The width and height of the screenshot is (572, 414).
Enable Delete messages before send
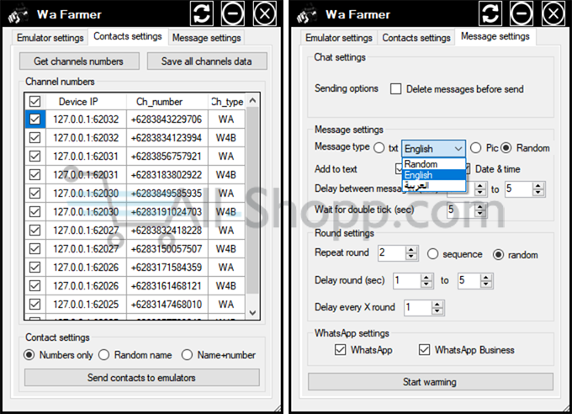[x=395, y=88]
